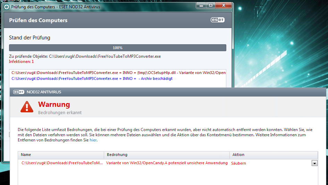Click the Warnung heading in the dialog

[x=54, y=104]
